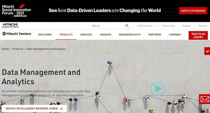Image resolution: width=210 pixels, height=113 pixels.
Task: Open the Products menu
Action: click(x=66, y=35)
